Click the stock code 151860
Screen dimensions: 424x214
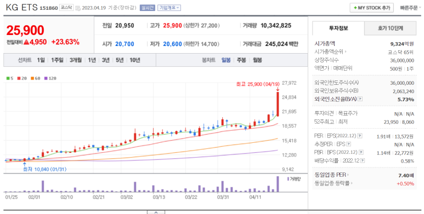coord(49,8)
